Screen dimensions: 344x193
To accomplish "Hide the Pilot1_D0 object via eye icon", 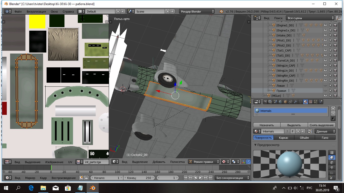I will point(325,40).
